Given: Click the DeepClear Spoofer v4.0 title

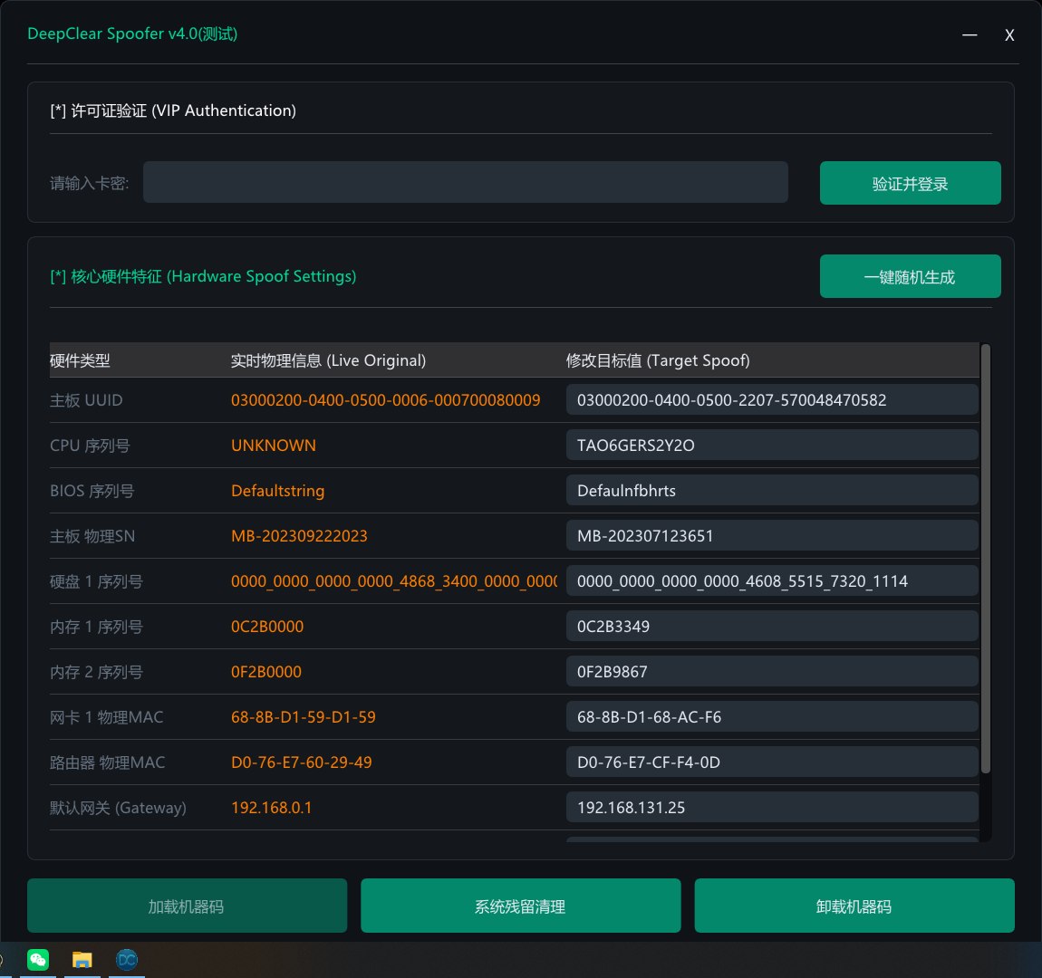Looking at the screenshot, I should (132, 34).
